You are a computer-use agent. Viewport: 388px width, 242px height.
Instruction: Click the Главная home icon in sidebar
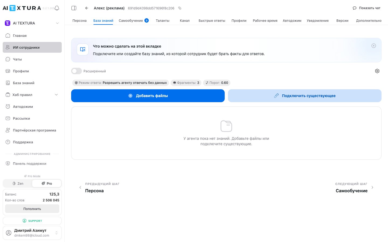pos(8,35)
